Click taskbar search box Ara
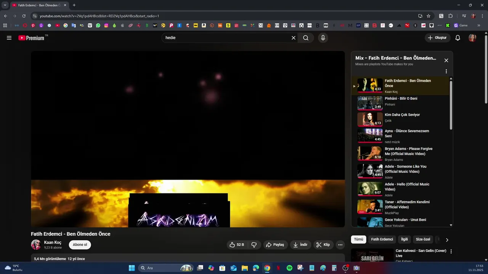The height and width of the screenshot is (274, 488). click(x=166, y=268)
